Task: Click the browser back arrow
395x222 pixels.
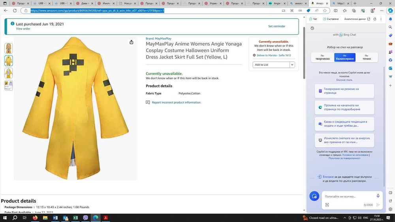Action: [x=6, y=11]
